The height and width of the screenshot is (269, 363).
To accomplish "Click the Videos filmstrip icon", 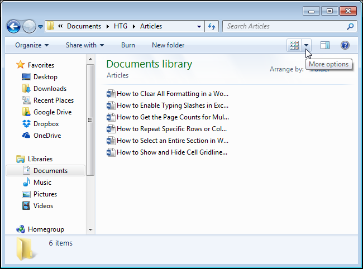I will 26,206.
